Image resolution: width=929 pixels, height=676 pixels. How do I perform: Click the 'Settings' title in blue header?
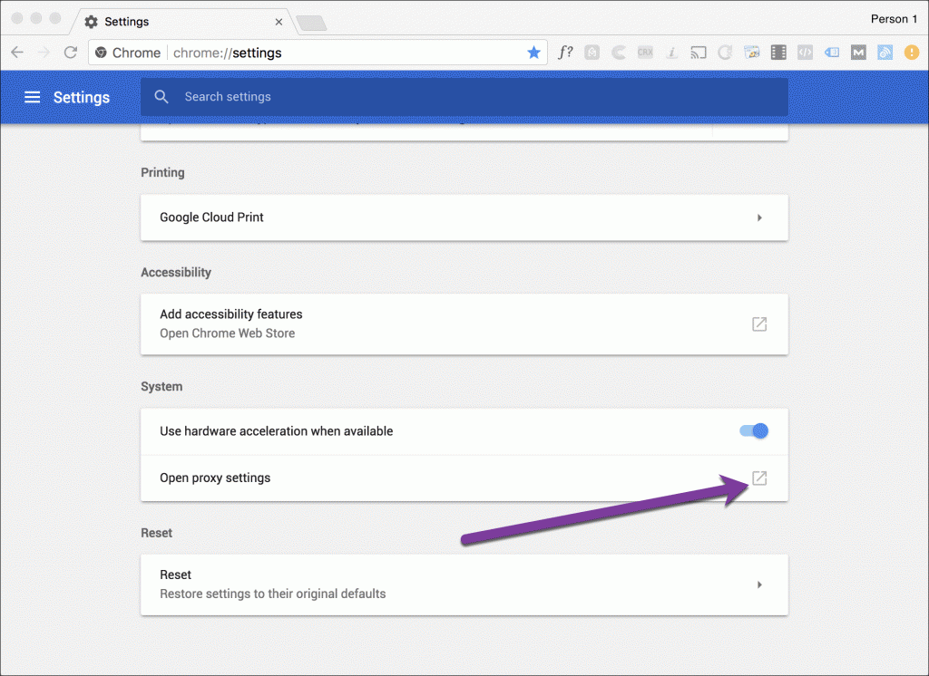coord(81,97)
